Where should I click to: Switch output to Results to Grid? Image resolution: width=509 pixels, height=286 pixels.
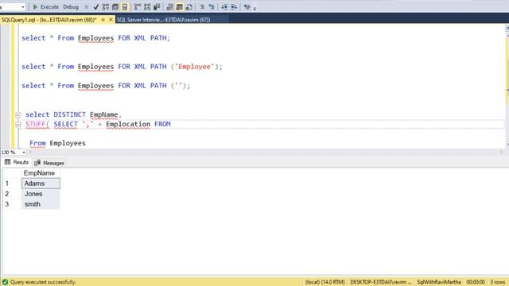(179, 7)
